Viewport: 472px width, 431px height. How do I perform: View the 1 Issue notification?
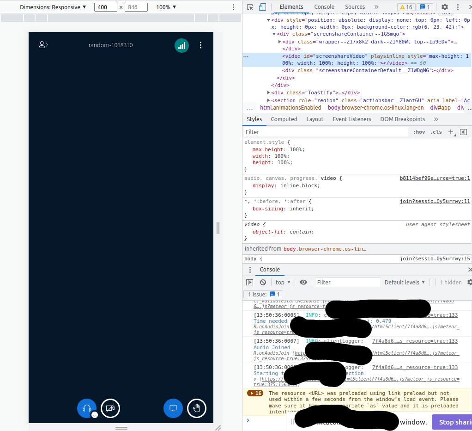[262, 294]
